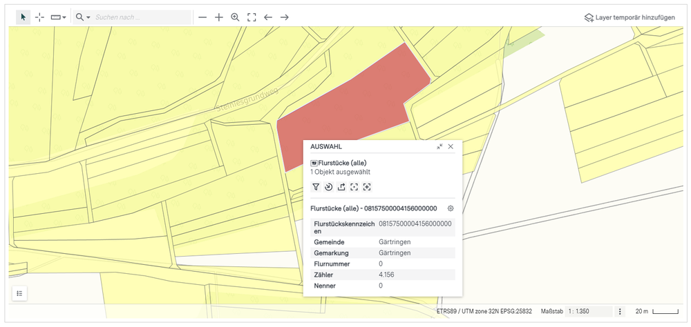Open settings gear for Flurstück 08157500004156000000

pyautogui.click(x=451, y=208)
